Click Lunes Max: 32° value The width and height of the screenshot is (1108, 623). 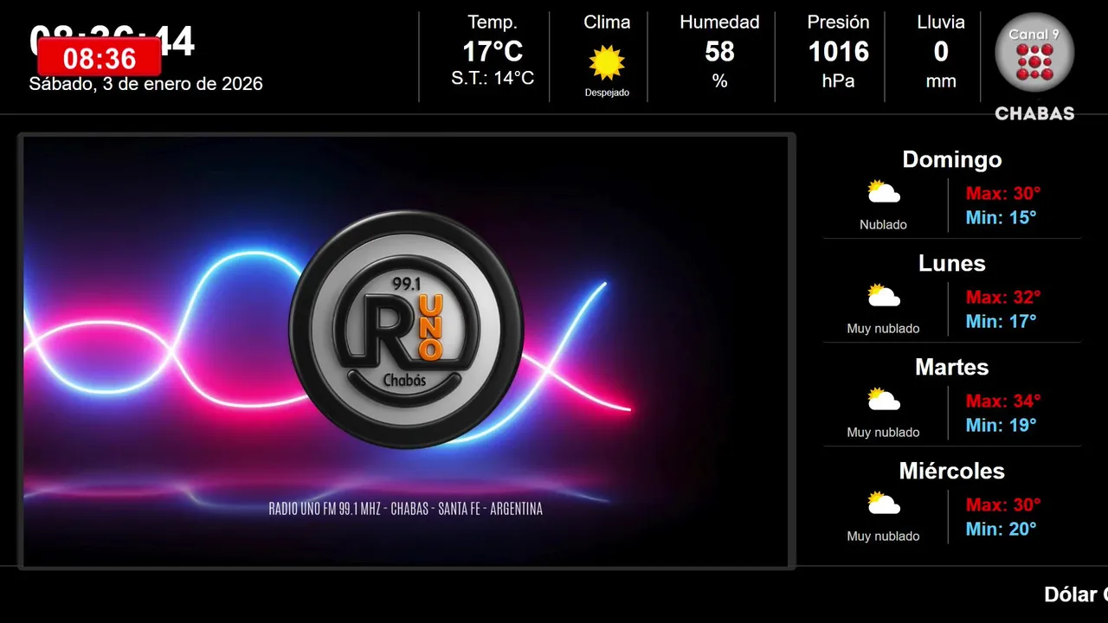coord(1003,297)
